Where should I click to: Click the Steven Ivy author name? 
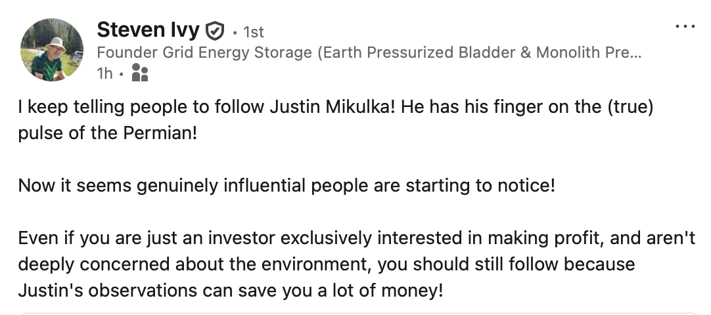(150, 30)
